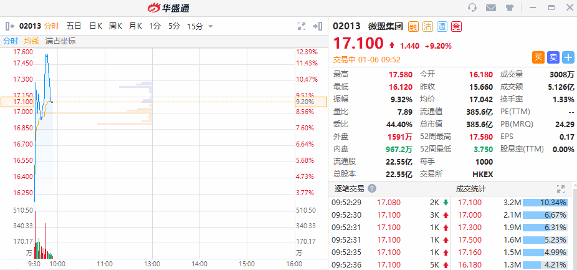Click the 10.34% volume distribution bar
Viewport: 577px width, 270px height.
click(545, 203)
